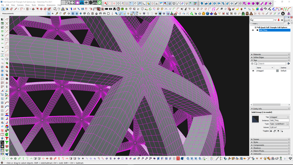
Task: Click the Unreal Engine logo icon
Action: [283, 13]
